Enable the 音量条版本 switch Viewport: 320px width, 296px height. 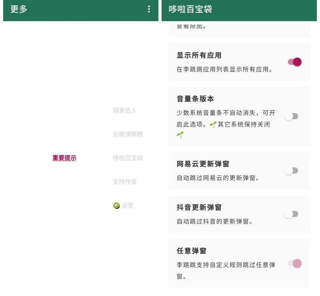pos(291,116)
